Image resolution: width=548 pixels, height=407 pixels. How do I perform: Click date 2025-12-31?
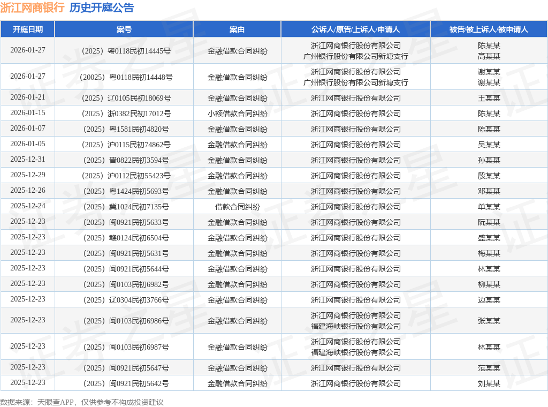coord(28,160)
